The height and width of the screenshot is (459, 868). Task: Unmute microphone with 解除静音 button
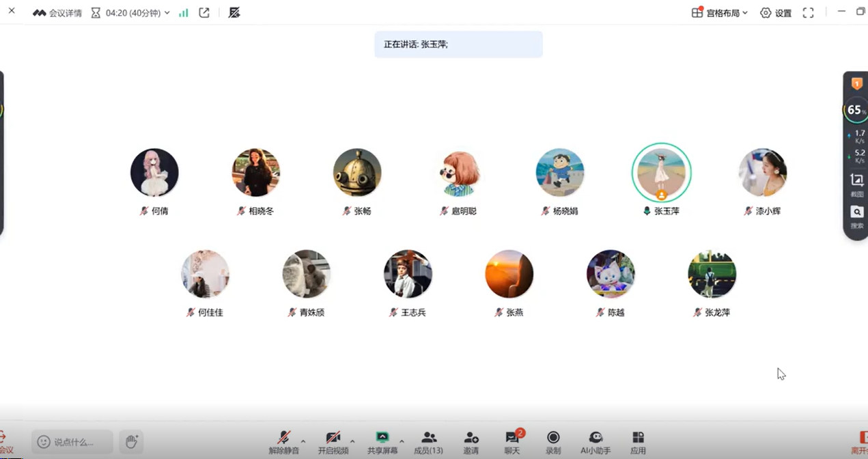(x=283, y=442)
